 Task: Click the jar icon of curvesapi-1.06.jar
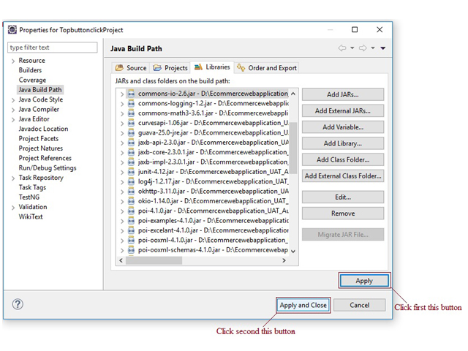coord(132,123)
